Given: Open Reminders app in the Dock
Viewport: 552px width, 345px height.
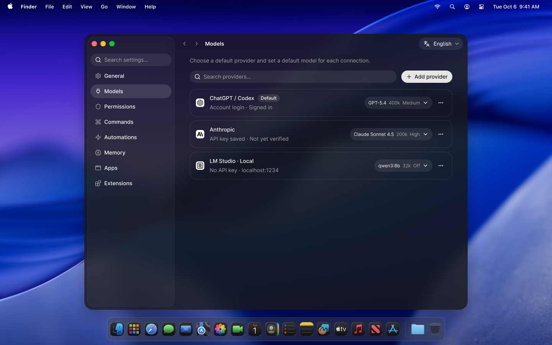Looking at the screenshot, I should coord(289,329).
